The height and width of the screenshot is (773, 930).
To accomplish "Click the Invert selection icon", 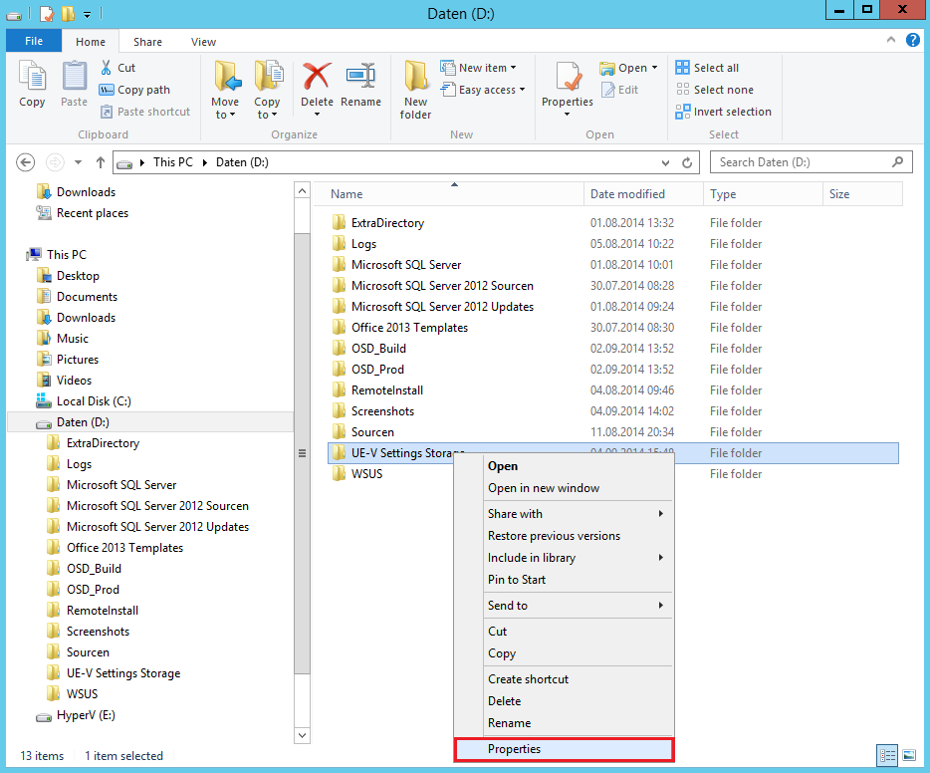I will click(683, 112).
